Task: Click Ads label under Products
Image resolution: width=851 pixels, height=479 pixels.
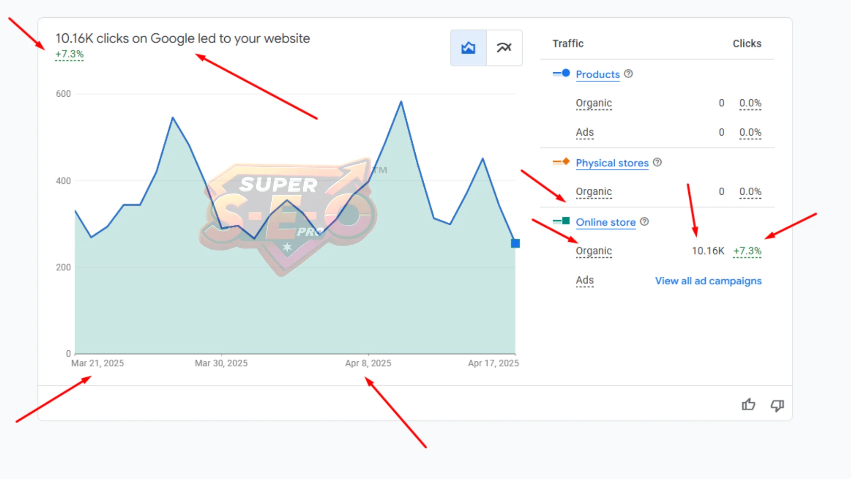Action: pos(584,132)
